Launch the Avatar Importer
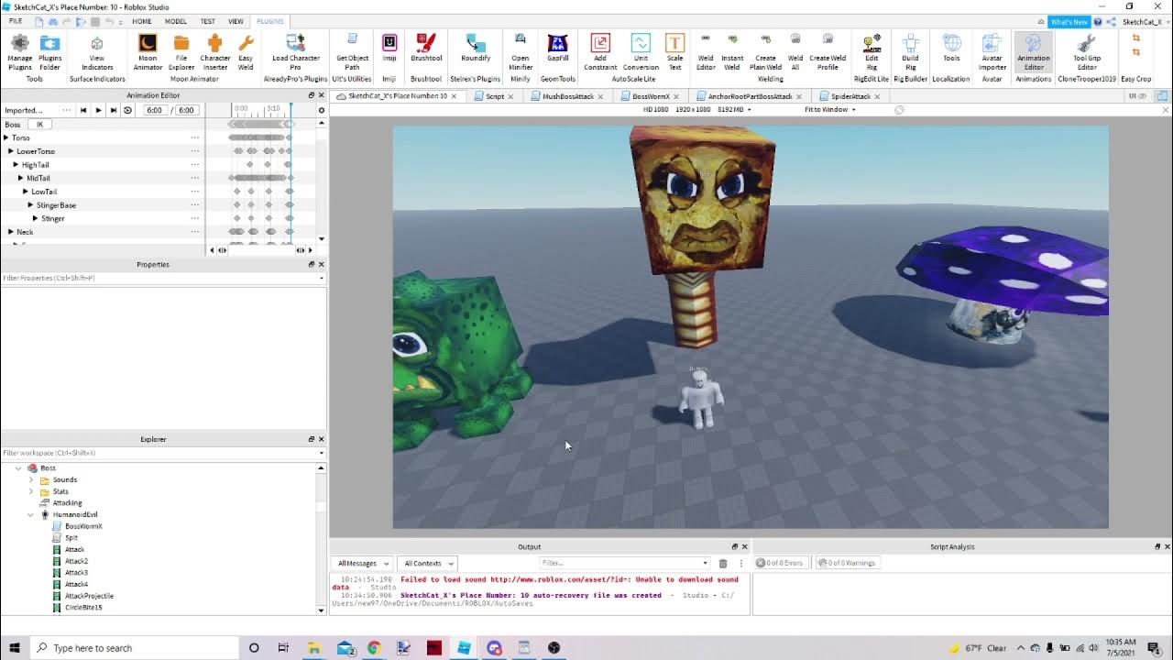The height and width of the screenshot is (660, 1173). pos(992,52)
